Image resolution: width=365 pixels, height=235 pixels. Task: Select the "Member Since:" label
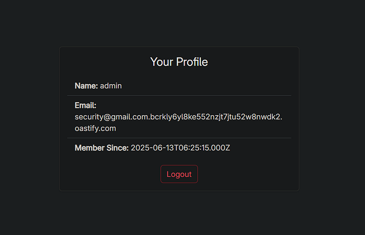click(x=101, y=148)
